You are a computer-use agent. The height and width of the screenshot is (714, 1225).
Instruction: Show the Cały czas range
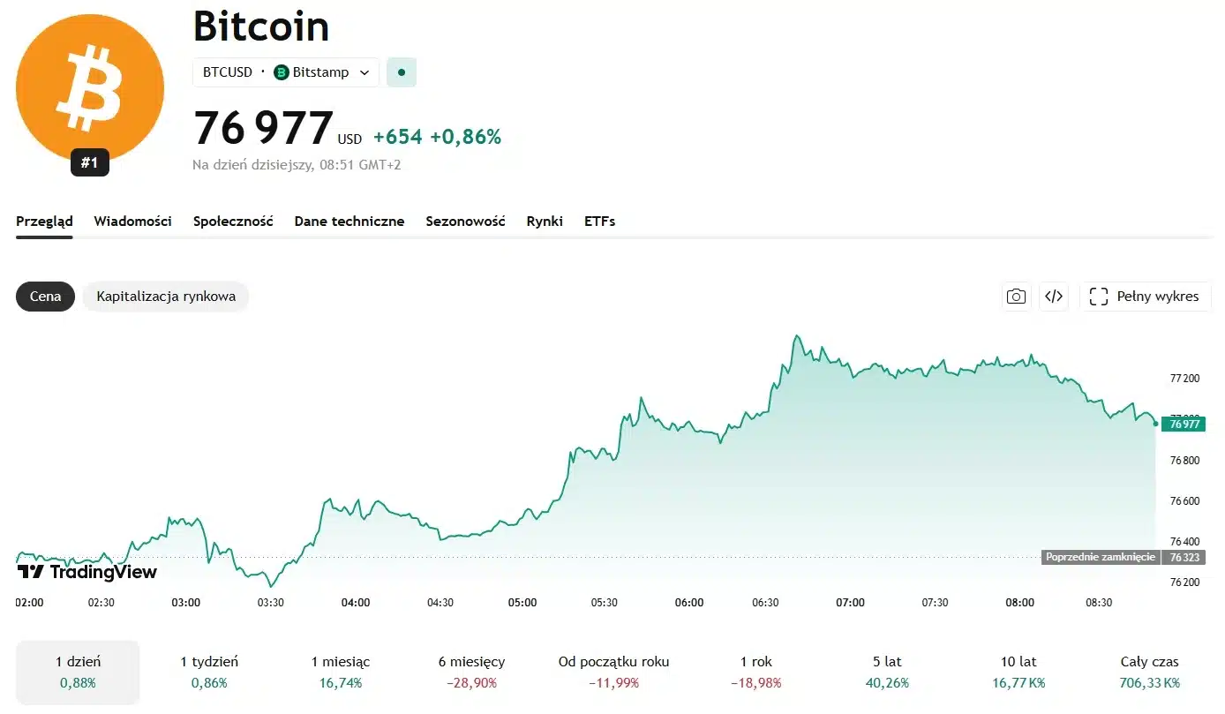1149,672
